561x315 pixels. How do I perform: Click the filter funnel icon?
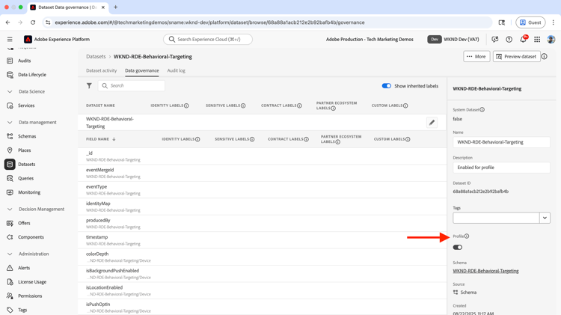tap(89, 85)
